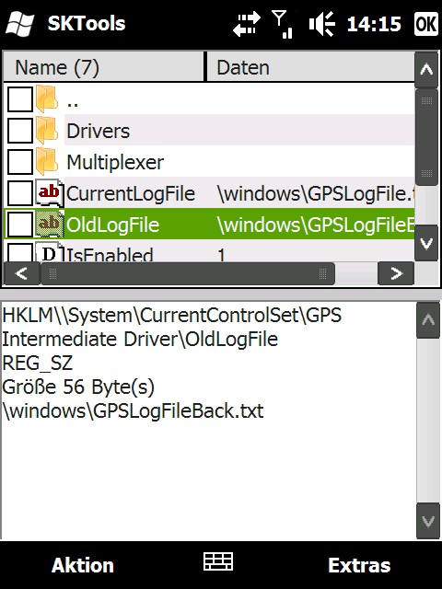This screenshot has height=589, width=442.
Task: Open the Aktion menu
Action: 83,565
